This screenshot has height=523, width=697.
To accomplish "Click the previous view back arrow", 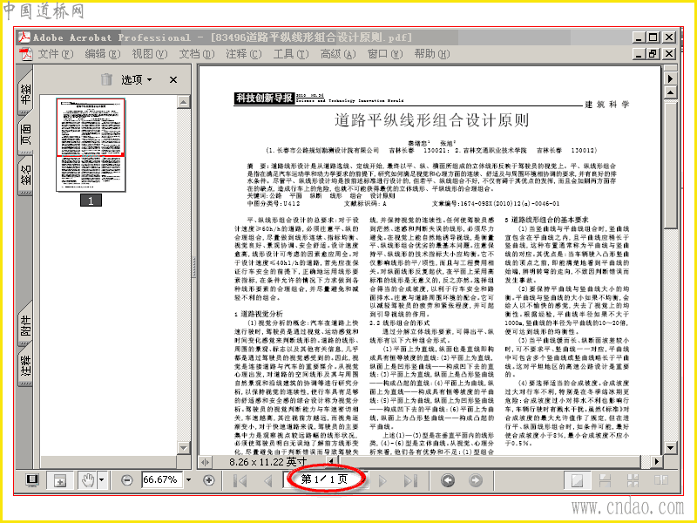I will tap(448, 480).
